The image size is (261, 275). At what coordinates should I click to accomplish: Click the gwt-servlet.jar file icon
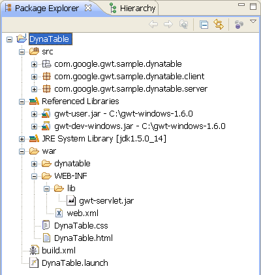point(71,201)
